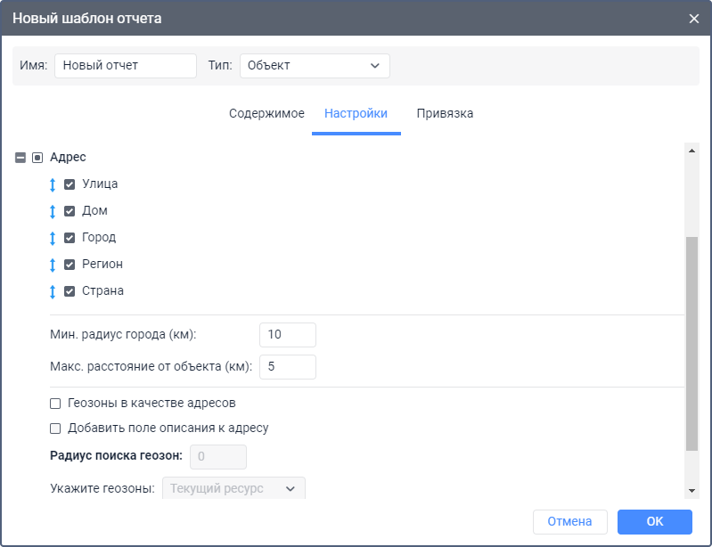Uncheck the Улица checkbox
Image resolution: width=712 pixels, height=547 pixels.
point(70,184)
